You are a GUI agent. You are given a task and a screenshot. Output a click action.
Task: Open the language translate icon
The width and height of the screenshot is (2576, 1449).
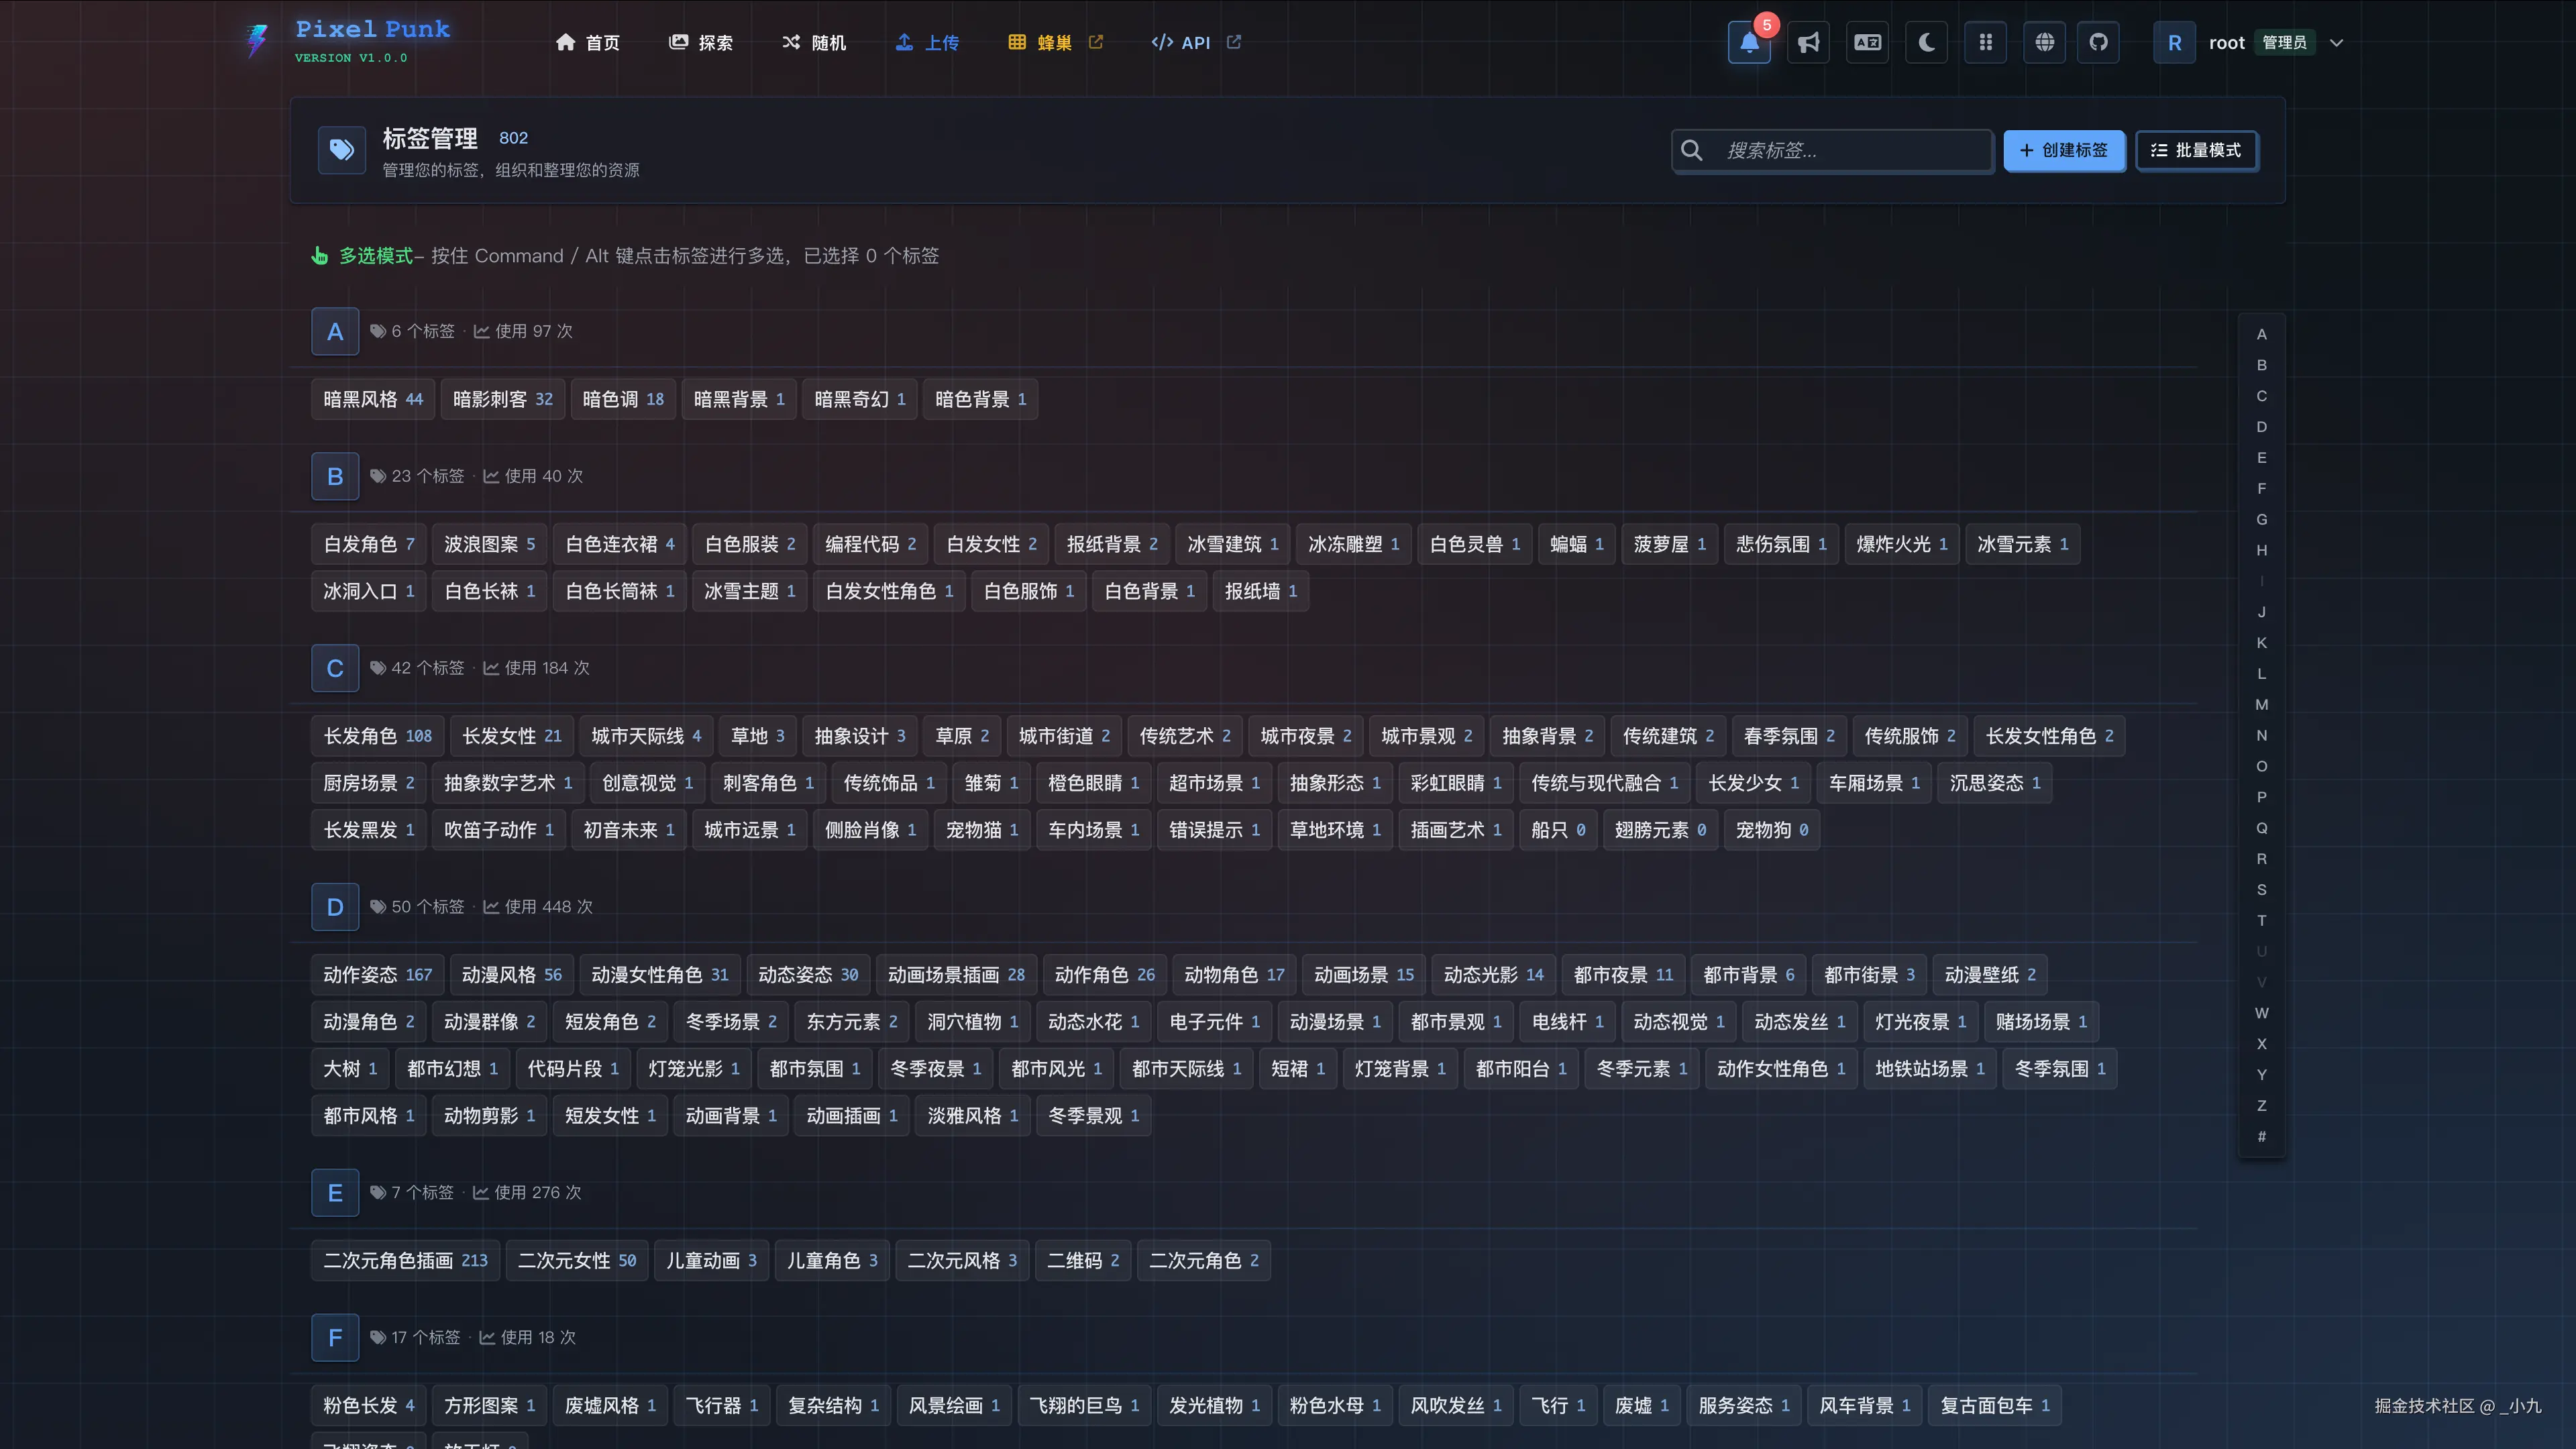coord(1867,42)
